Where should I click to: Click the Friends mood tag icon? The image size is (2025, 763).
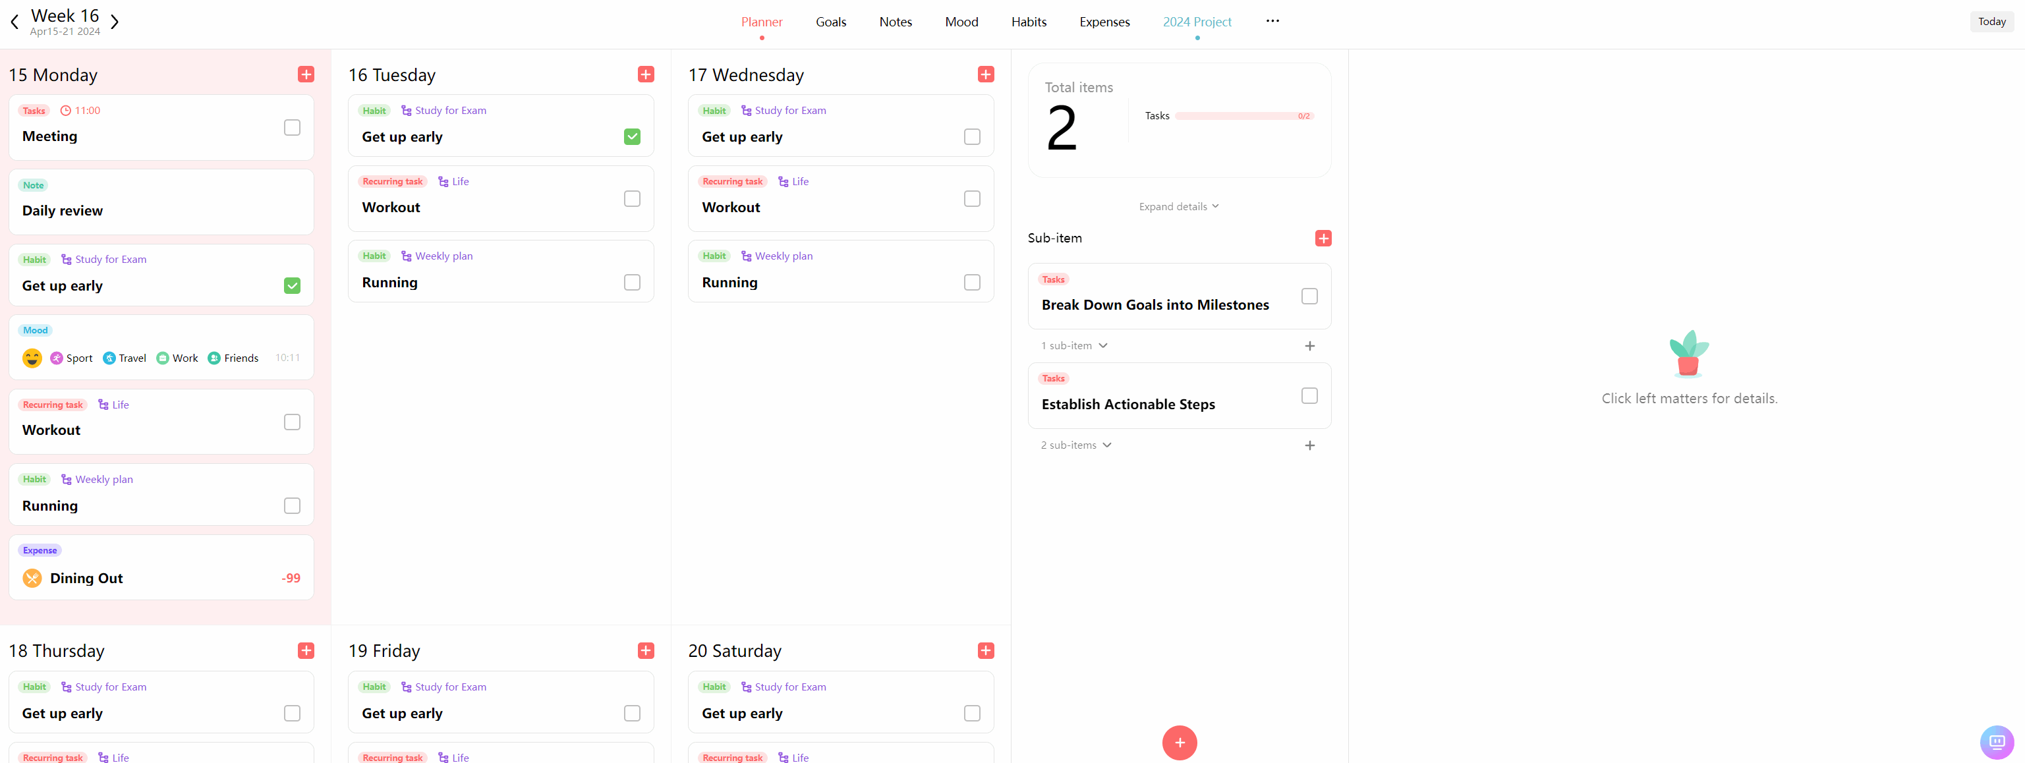tap(214, 358)
